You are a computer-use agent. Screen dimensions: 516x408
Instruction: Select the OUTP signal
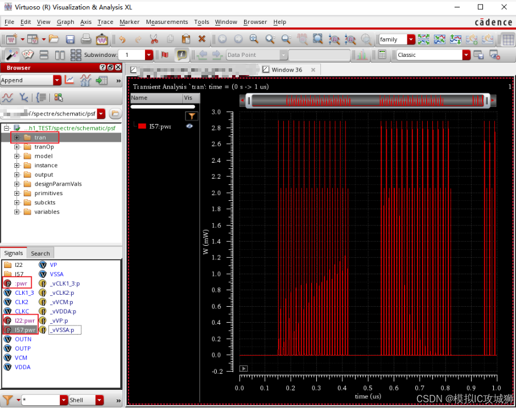click(x=23, y=348)
